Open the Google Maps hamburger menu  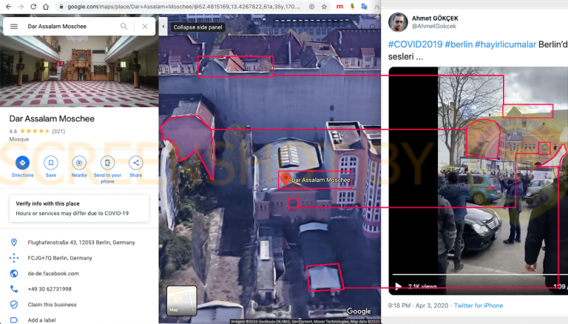[x=14, y=27]
